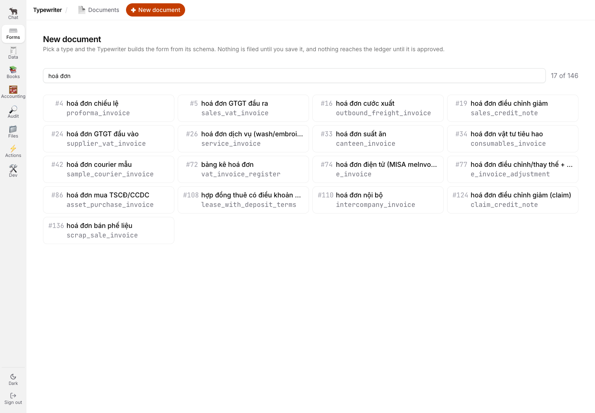595x413 pixels.
Task: Choose the lease_with_deposit_terms card
Action: point(243,200)
